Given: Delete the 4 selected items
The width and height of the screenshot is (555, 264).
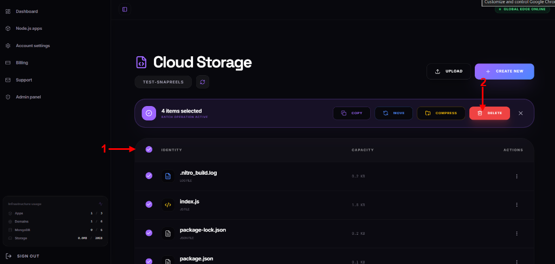Looking at the screenshot, I should pos(489,113).
